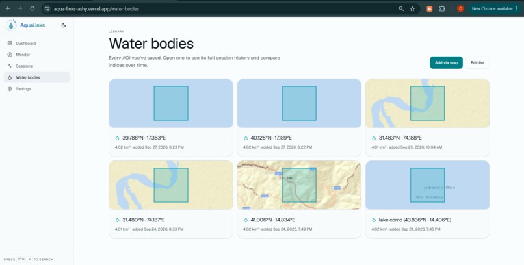Click droplet icon beside 40.125°N · 17.189°E
The image size is (524, 265).
point(246,138)
